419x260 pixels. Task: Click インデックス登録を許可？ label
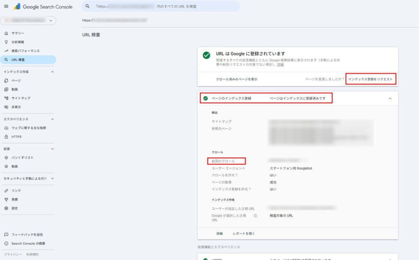click(231, 189)
